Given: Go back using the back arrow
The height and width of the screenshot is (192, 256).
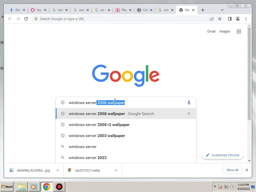Looking at the screenshot, I should click(10, 19).
